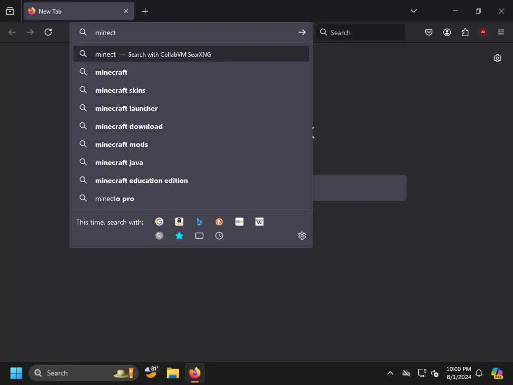This screenshot has height=385, width=513.
Task: Reload the current page
Action: (48, 32)
